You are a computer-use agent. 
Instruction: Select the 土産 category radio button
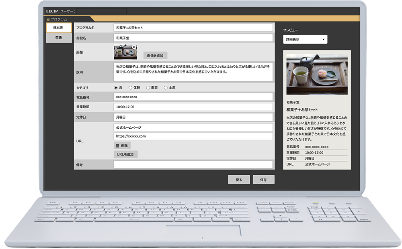[166, 88]
